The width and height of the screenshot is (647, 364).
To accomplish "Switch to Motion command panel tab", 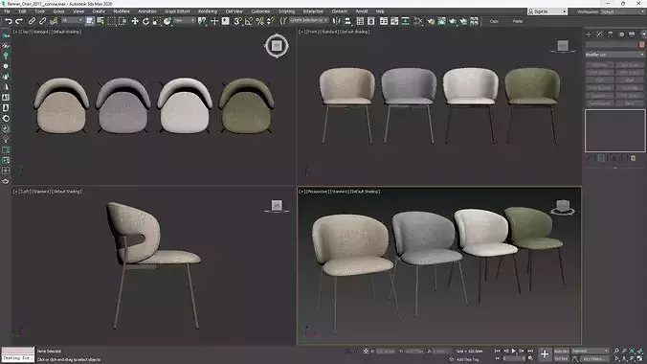I will (621, 34).
